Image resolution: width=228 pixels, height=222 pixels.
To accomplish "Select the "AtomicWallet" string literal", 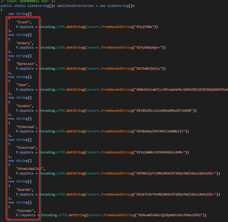I will click(31, 169).
